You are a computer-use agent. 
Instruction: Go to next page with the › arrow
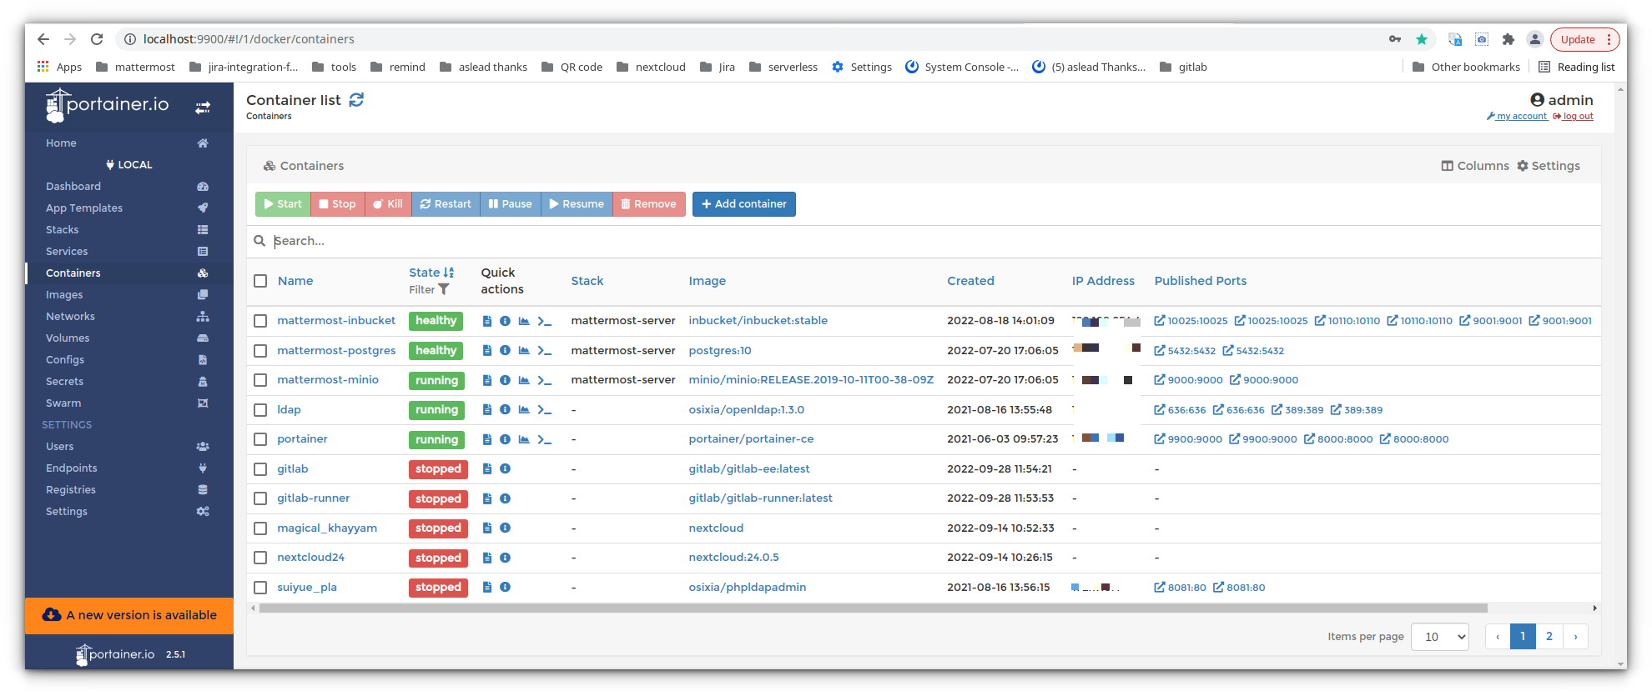coord(1576,637)
